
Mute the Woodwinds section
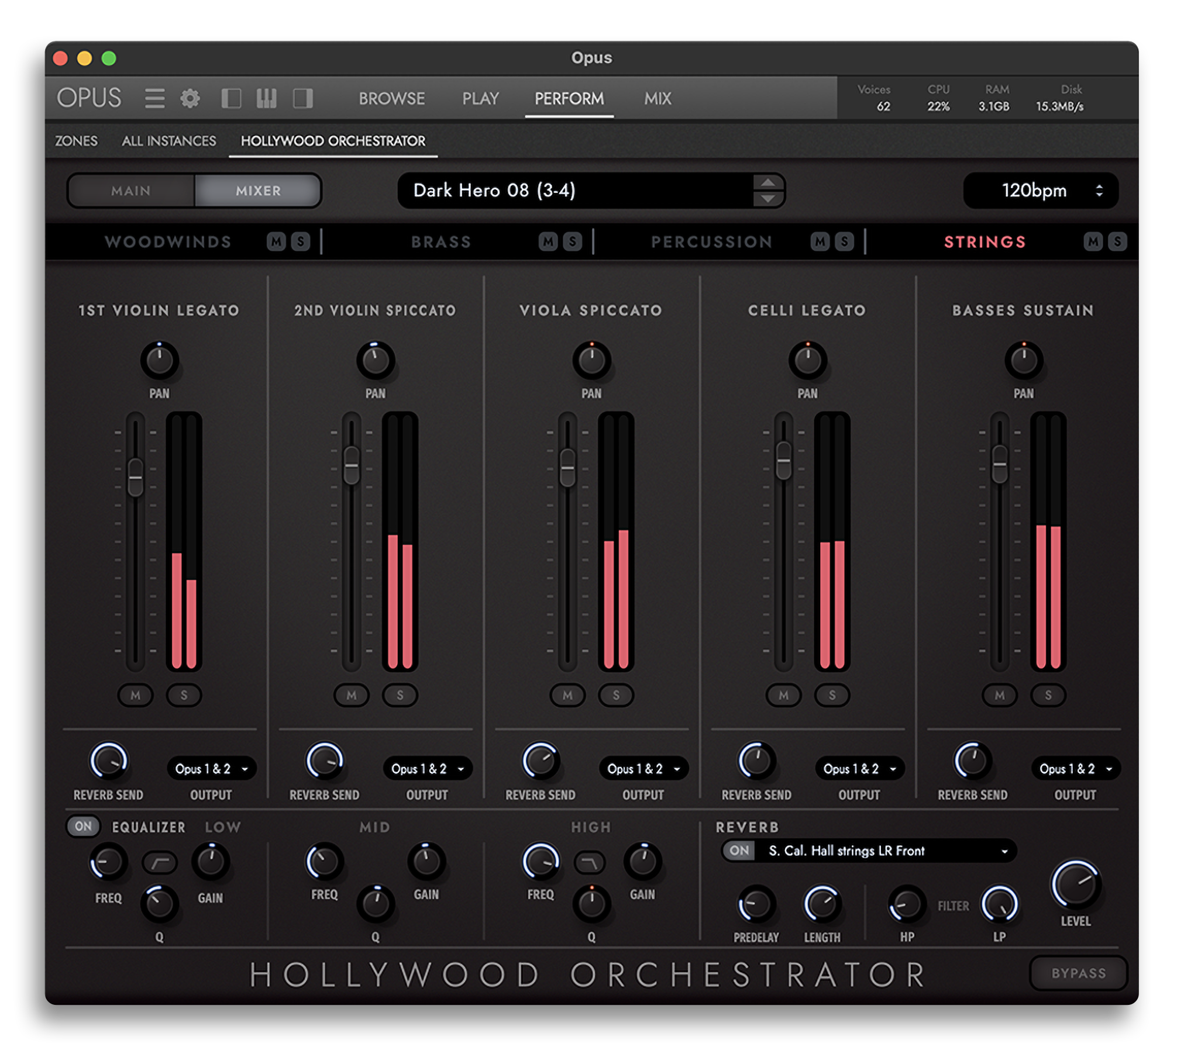(x=275, y=241)
